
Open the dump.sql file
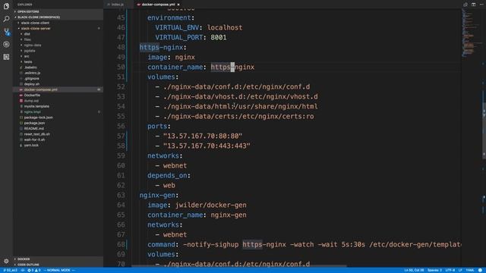coord(31,101)
